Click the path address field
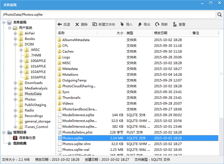Screen dimensions: 224x164 pos(108,15)
